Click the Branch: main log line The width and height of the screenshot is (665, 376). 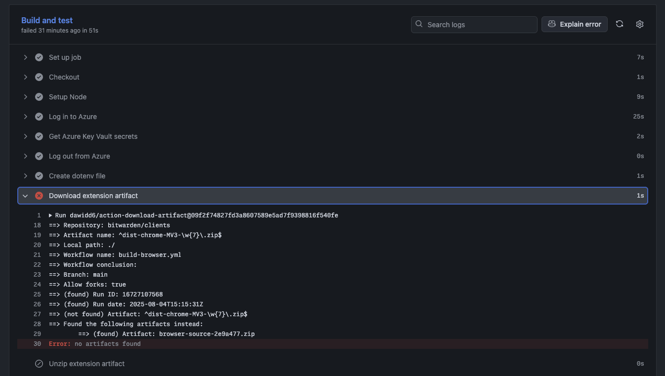78,275
